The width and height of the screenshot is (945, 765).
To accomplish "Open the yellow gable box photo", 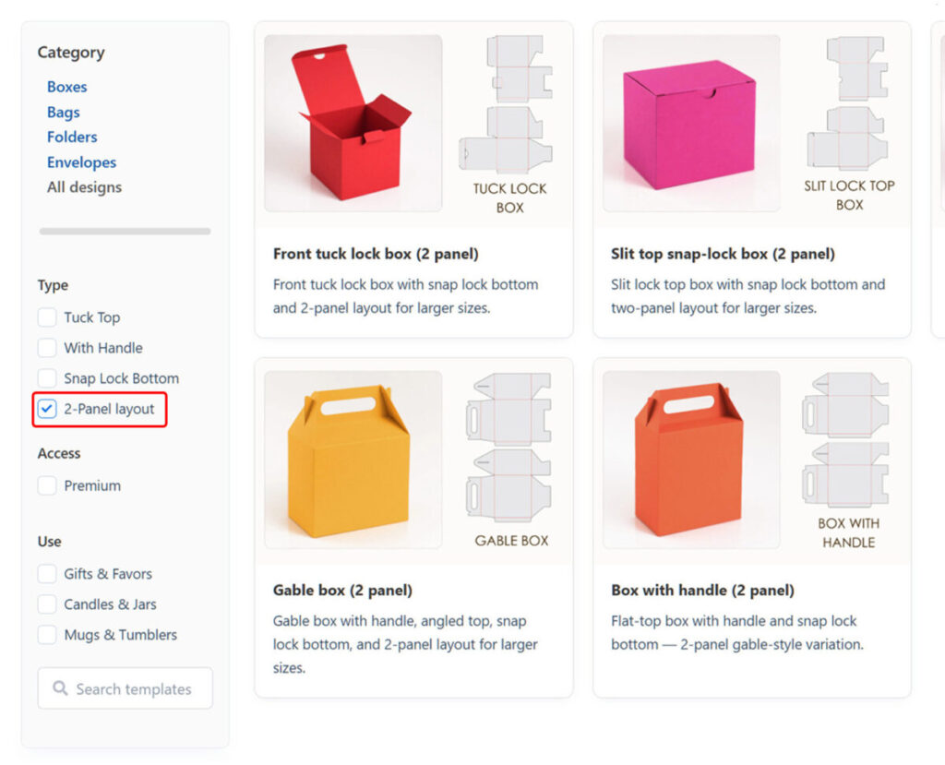I will pyautogui.click(x=353, y=460).
